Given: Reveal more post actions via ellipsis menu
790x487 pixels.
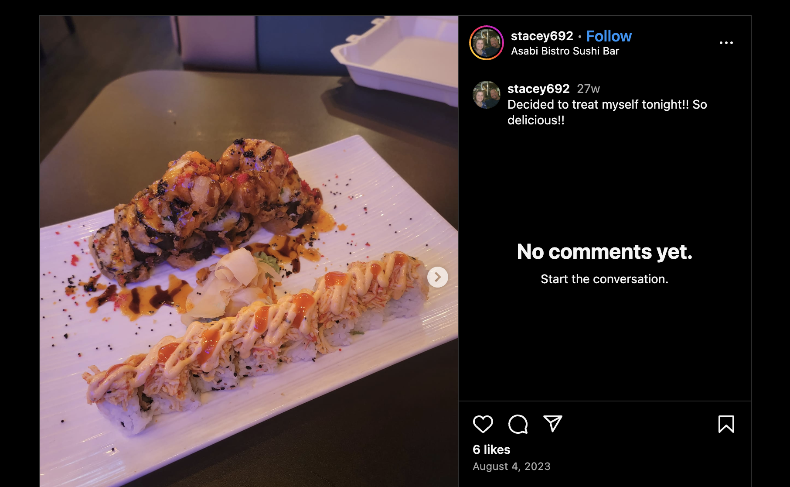Looking at the screenshot, I should [727, 42].
